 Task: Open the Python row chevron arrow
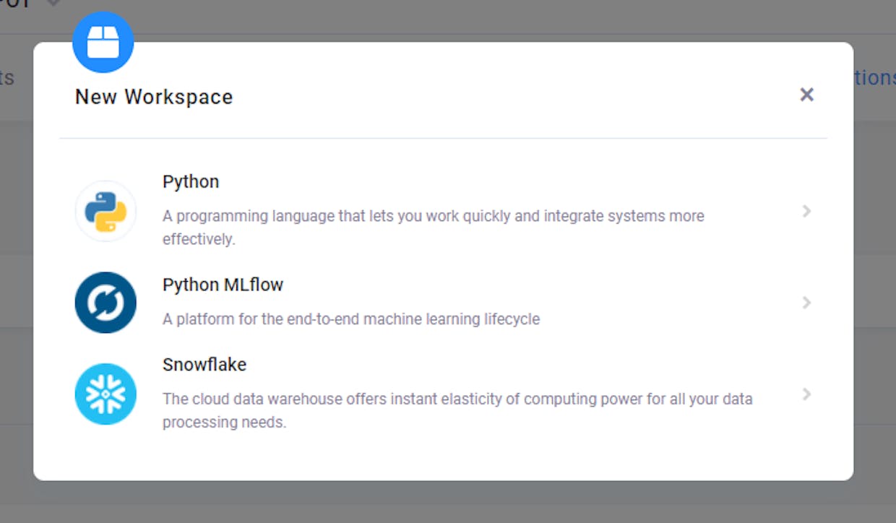point(807,211)
